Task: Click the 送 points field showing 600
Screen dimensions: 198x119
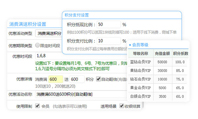Action: tap(77, 79)
